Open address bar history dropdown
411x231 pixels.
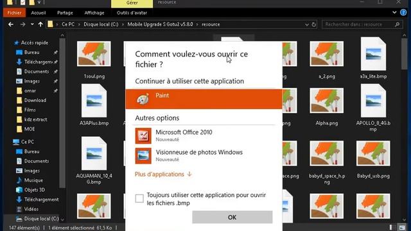[307, 24]
